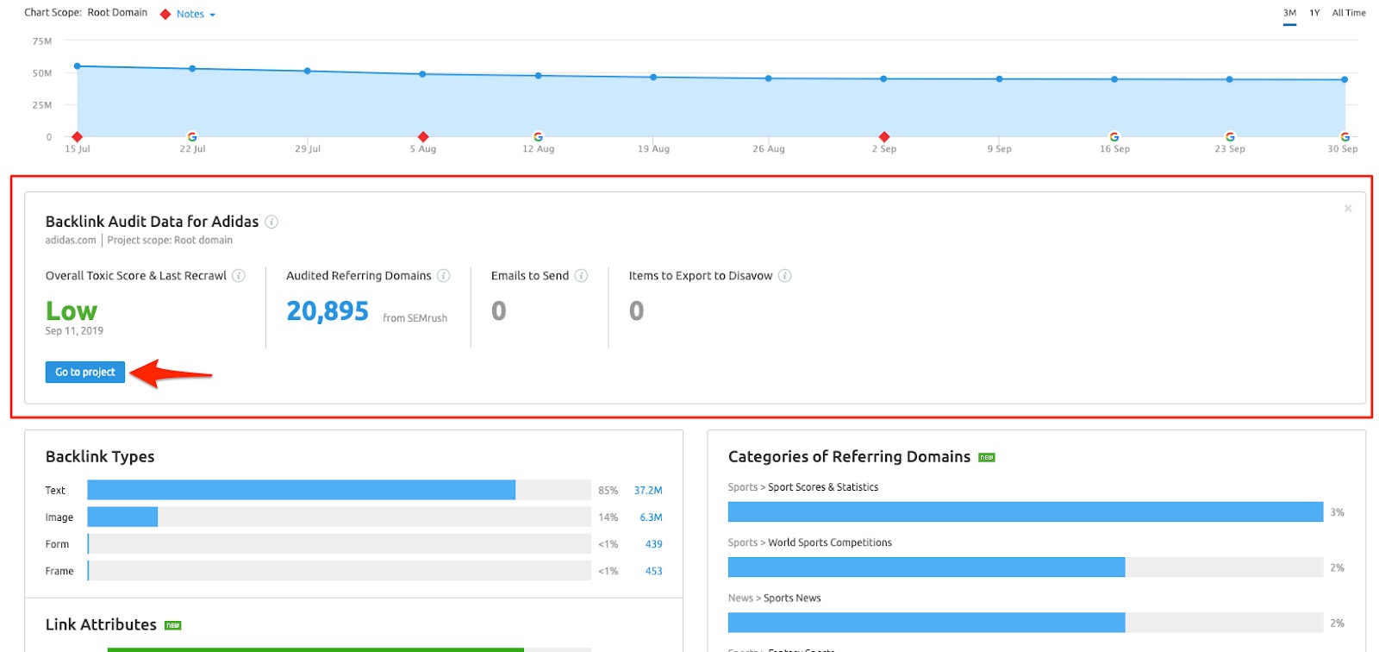Click info icon beside Backlink Audit Data title

coord(271,222)
